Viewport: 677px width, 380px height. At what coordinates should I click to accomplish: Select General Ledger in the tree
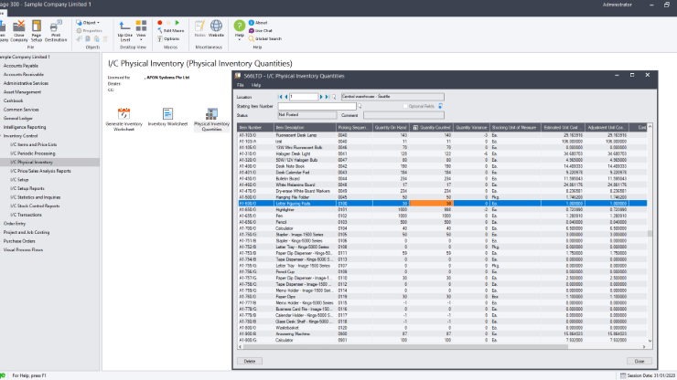coord(17,118)
